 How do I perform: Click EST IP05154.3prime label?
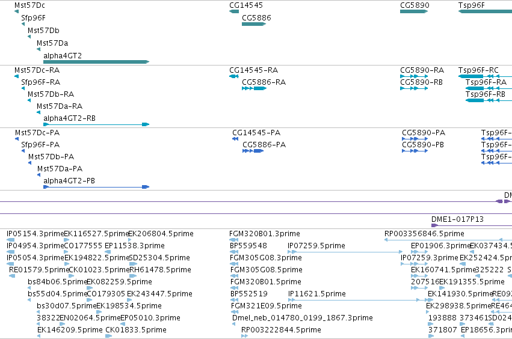coord(35,234)
